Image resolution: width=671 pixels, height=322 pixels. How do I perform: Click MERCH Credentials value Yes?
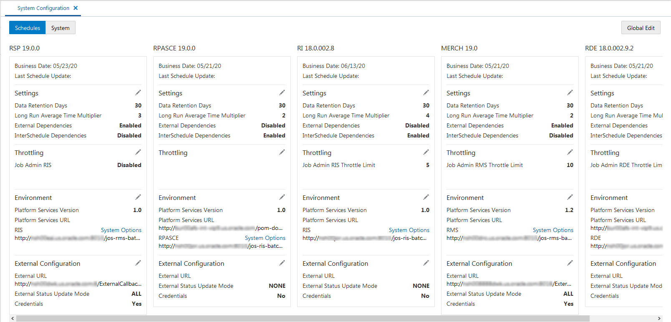(x=568, y=304)
